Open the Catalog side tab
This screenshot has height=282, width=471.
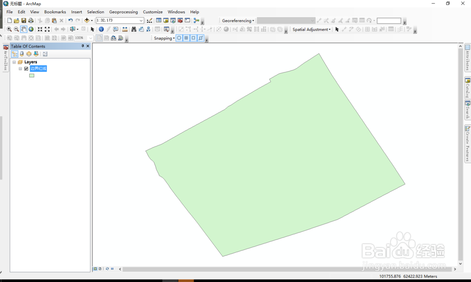(x=468, y=88)
